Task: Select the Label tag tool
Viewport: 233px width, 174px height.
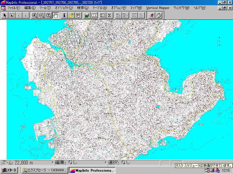Action: tap(71, 15)
